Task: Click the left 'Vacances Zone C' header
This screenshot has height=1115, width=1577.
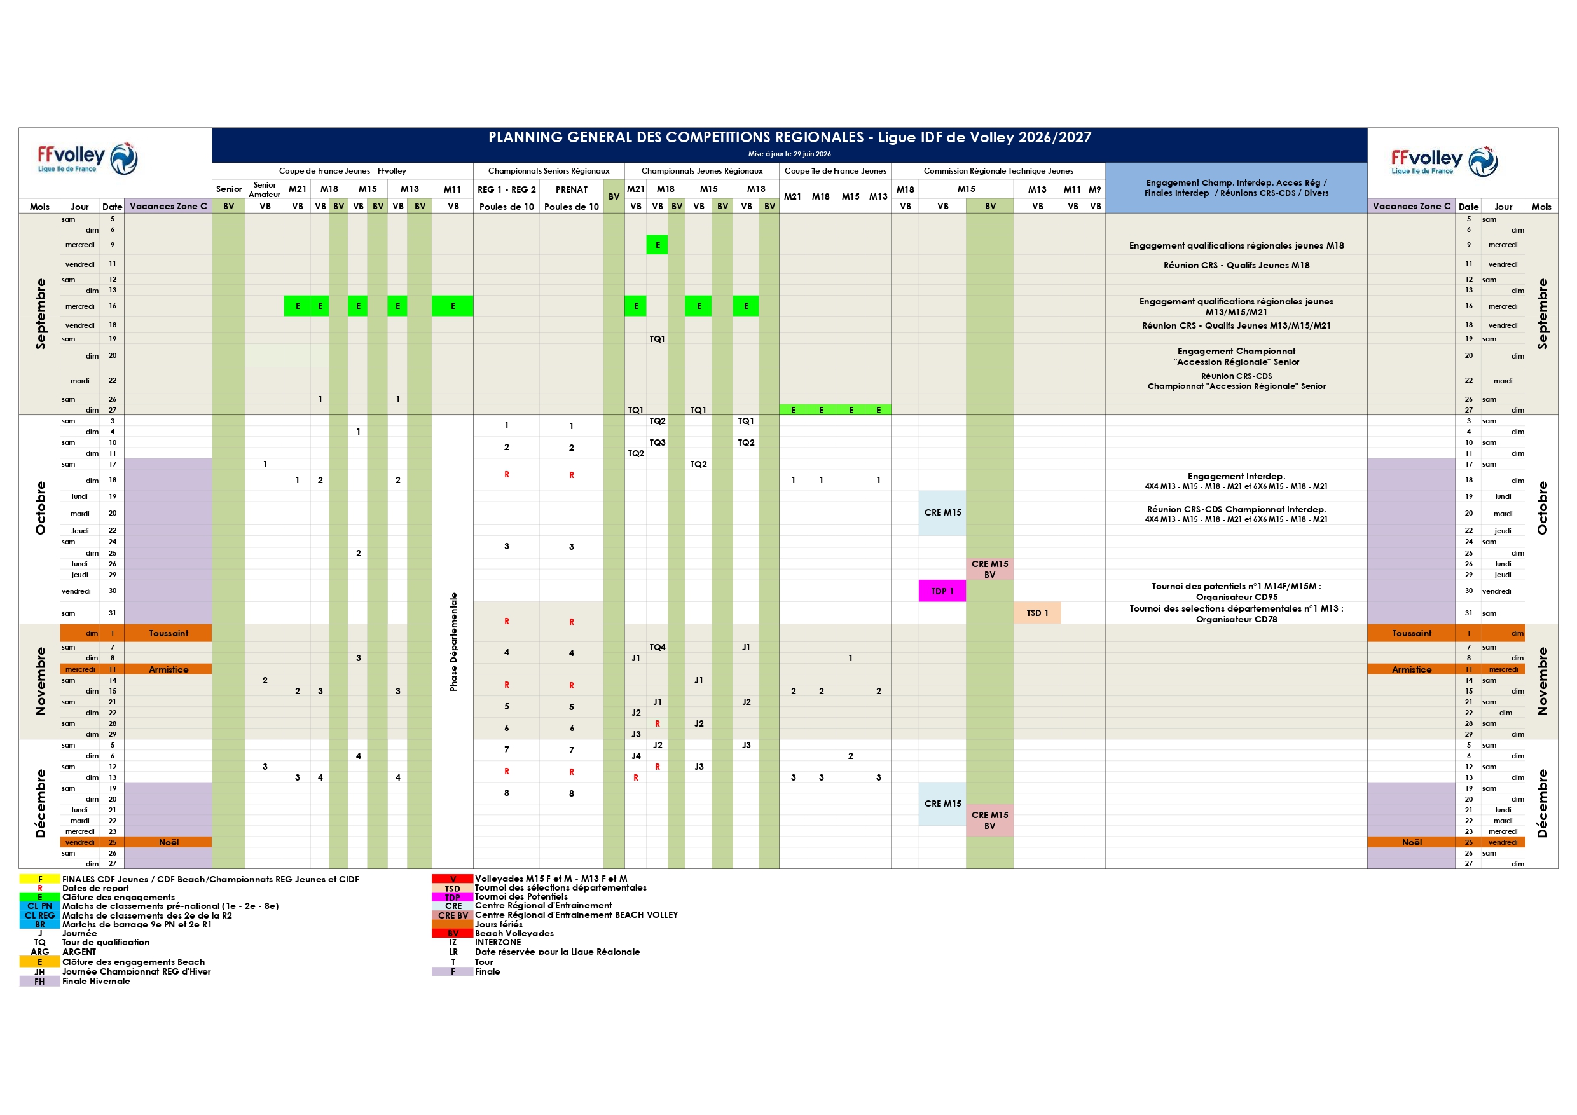Action: tap(169, 206)
